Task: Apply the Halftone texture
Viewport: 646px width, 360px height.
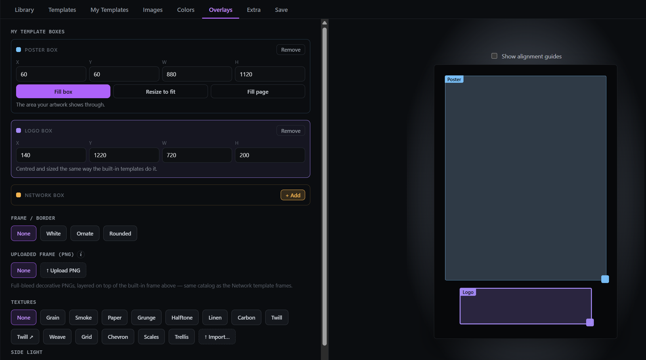Action: (x=182, y=317)
